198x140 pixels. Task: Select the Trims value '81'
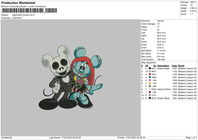[x=158, y=30]
